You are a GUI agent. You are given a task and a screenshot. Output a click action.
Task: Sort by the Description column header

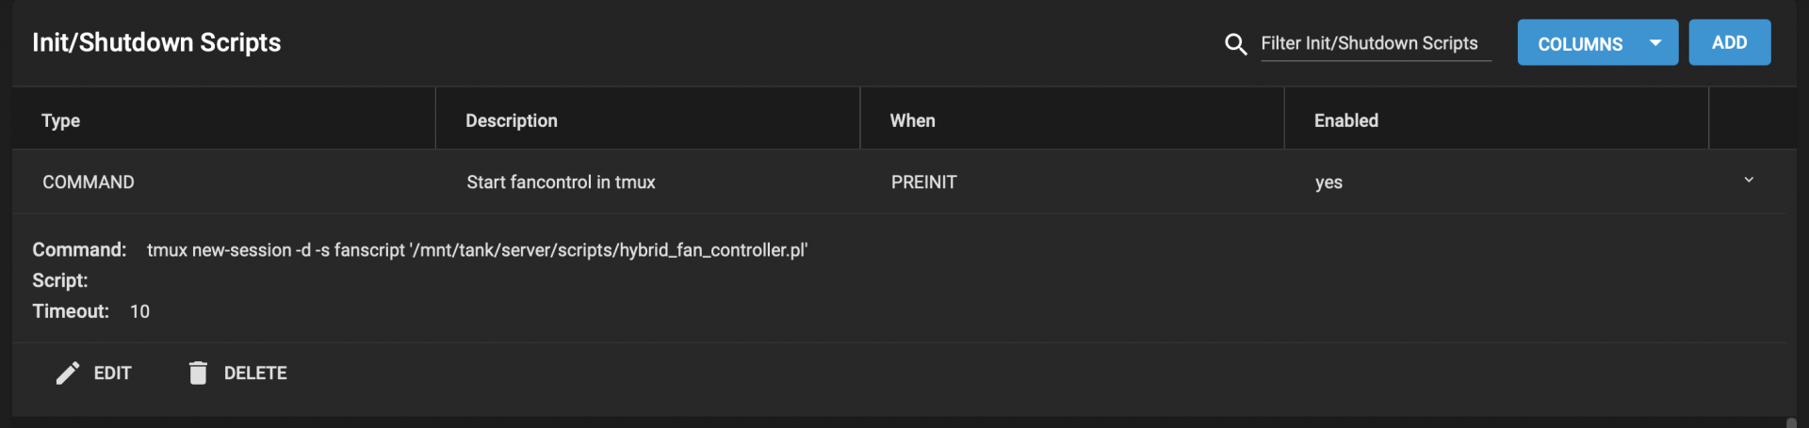click(512, 120)
